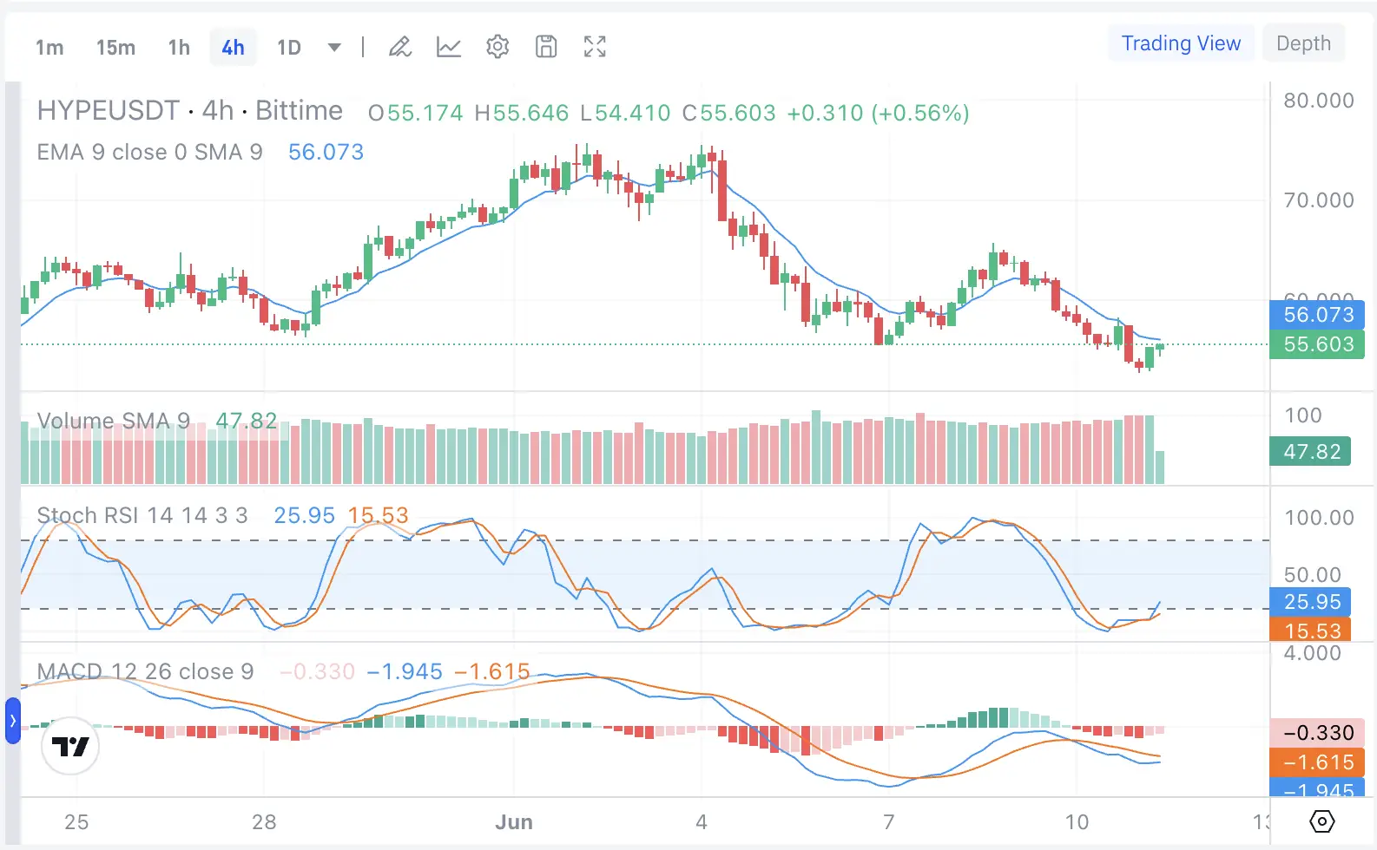Image resolution: width=1377 pixels, height=850 pixels.
Task: Click the Volume SMA 9 legend
Action: click(x=114, y=422)
